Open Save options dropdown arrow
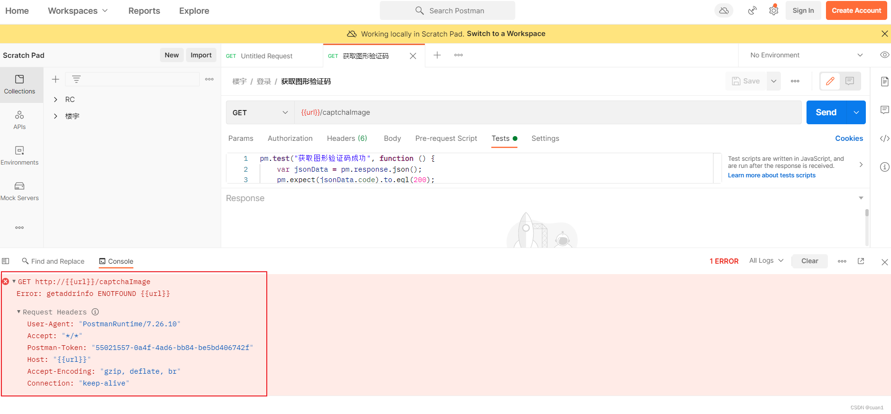 [774, 81]
